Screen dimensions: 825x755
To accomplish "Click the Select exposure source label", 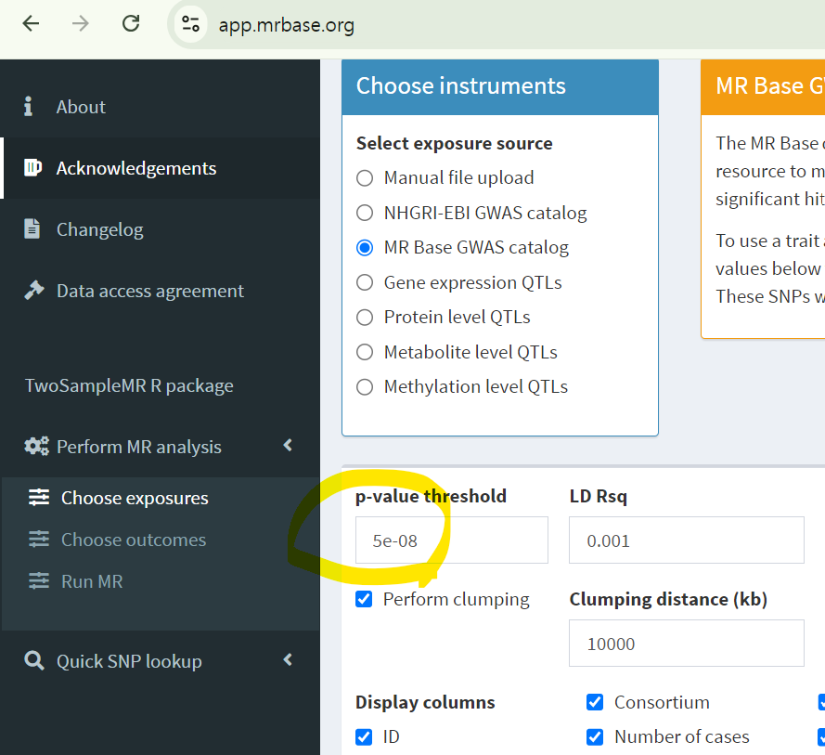I will click(454, 143).
